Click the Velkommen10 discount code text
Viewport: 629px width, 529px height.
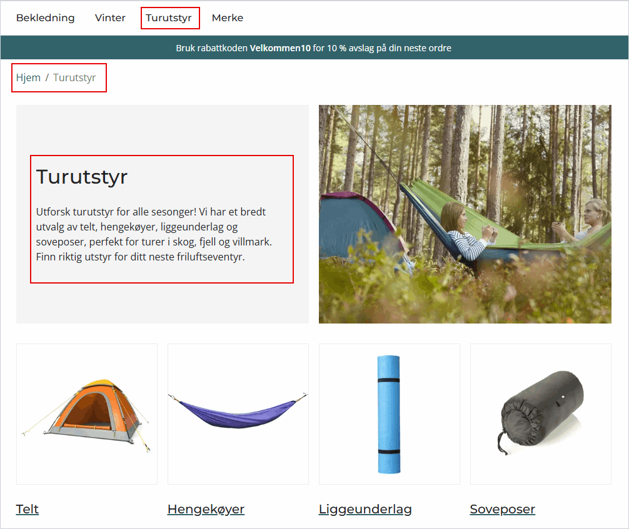280,48
